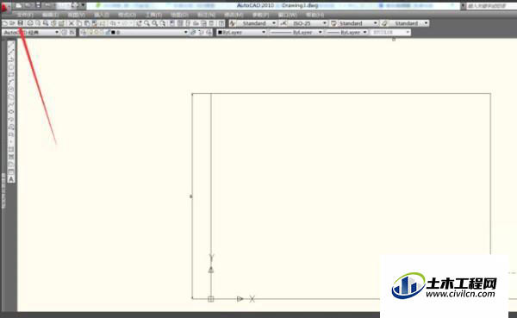Open the 窗口(W) Window menu

click(x=288, y=15)
